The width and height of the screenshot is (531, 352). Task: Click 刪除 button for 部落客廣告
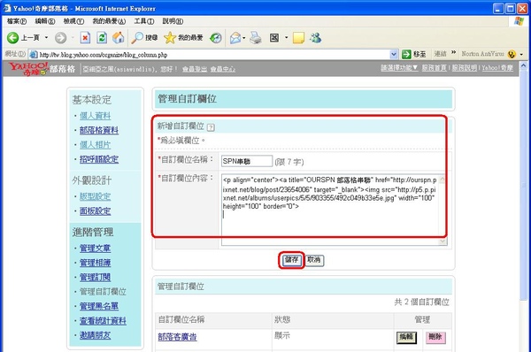435,337
